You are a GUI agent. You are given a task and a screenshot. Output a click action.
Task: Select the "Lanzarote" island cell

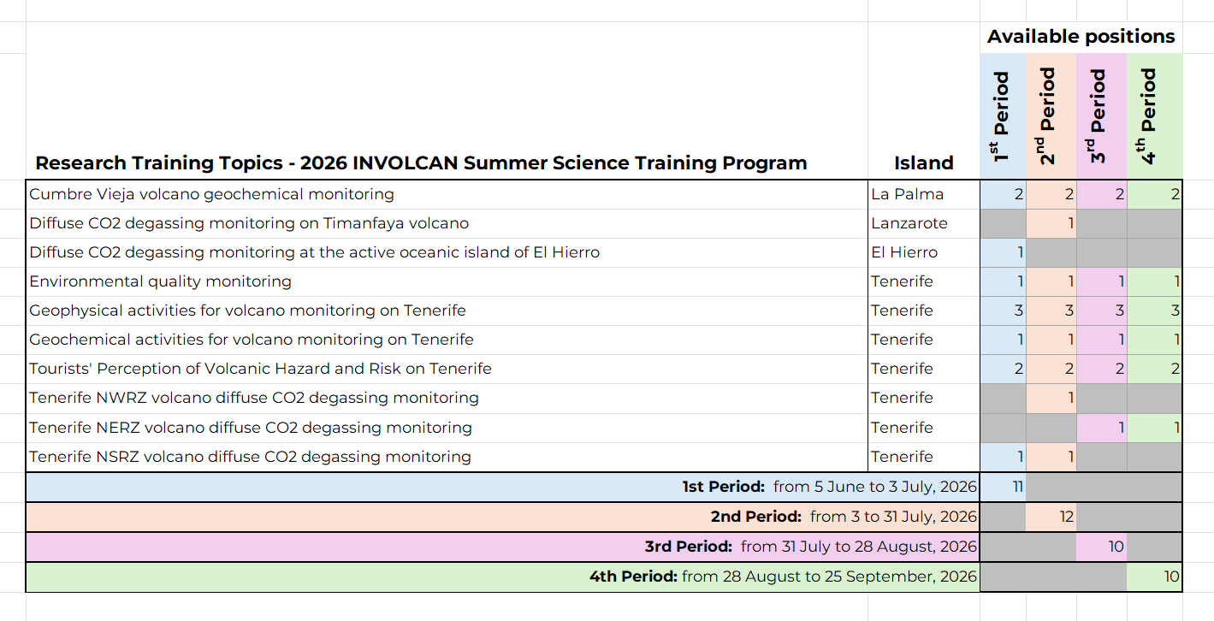coord(909,223)
